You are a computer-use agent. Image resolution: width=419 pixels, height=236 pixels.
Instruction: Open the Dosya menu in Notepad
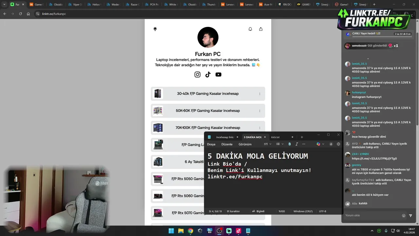(211, 144)
